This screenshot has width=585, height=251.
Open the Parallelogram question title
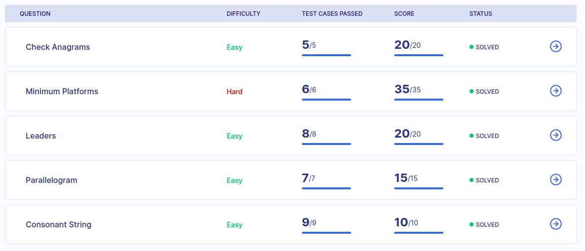[51, 180]
